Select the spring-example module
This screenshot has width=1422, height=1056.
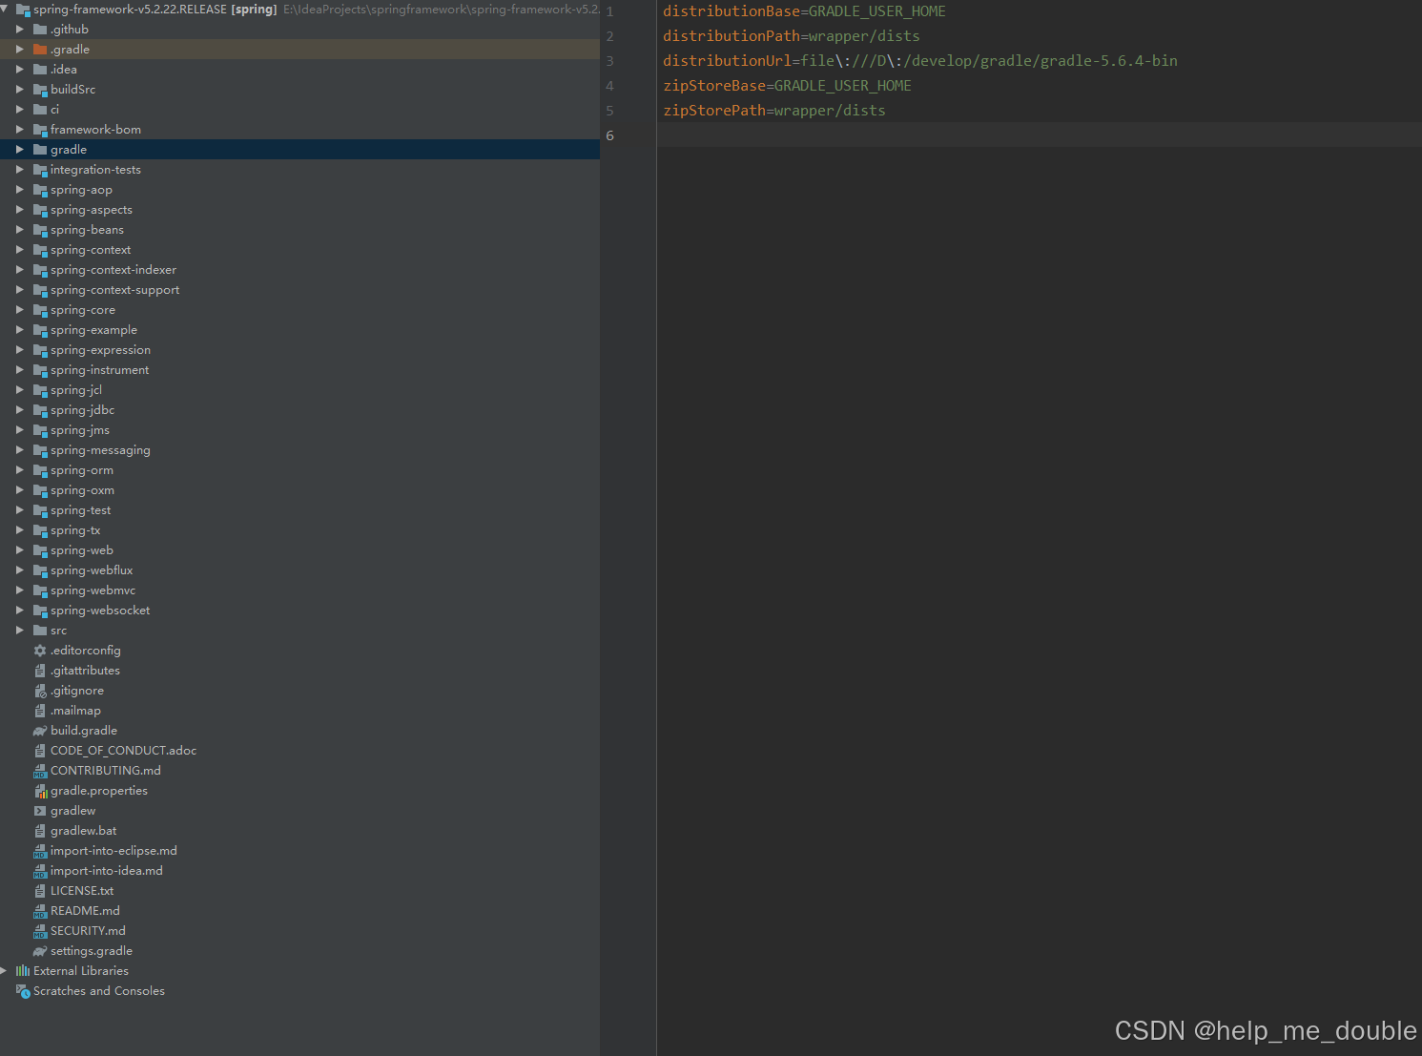[93, 330]
